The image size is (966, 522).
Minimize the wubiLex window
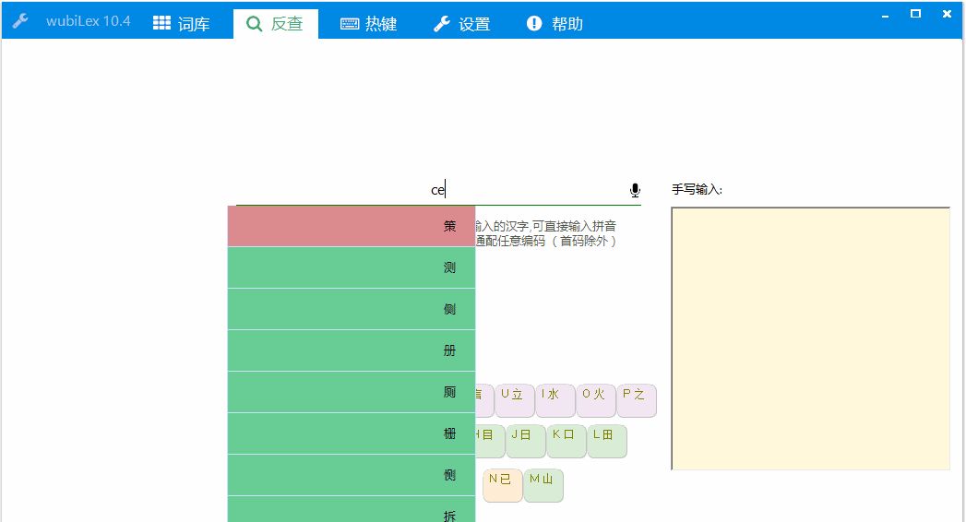(x=885, y=15)
